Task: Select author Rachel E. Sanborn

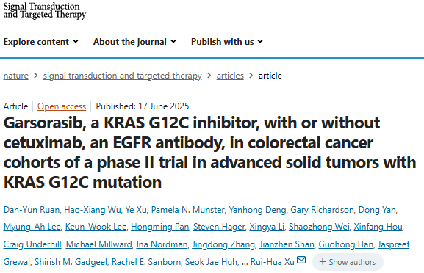Action: 146,262
